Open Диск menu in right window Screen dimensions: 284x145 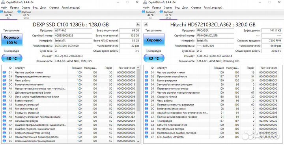tap(185, 8)
